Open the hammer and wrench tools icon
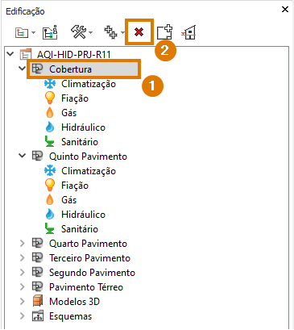Viewport: 294px width, 330px height. 78,31
